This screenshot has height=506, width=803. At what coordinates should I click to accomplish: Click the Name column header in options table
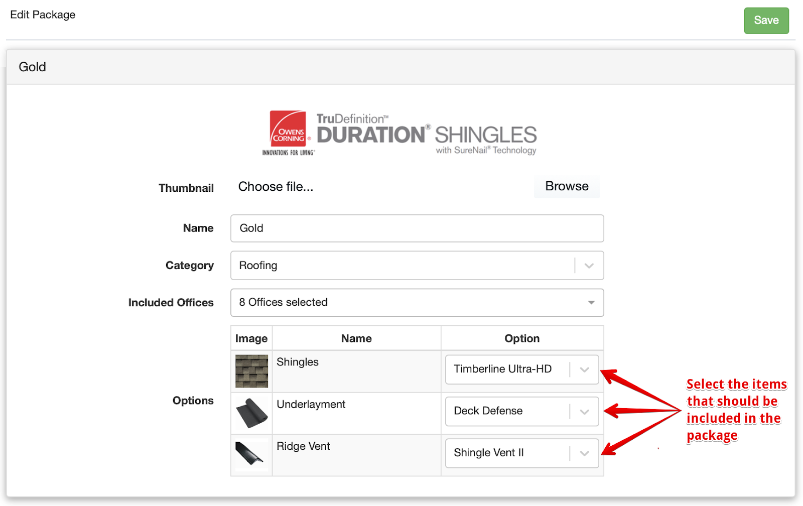pyautogui.click(x=356, y=338)
